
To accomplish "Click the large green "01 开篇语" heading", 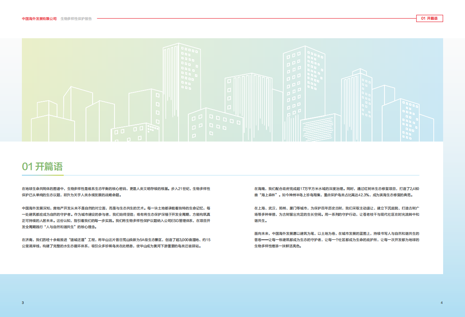I will click(43, 167).
